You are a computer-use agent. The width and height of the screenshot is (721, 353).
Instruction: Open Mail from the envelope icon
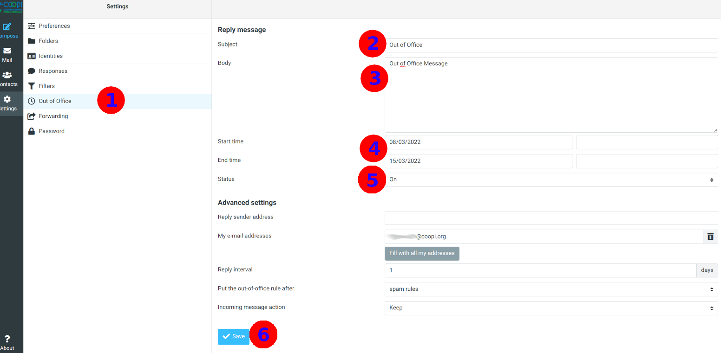7,51
